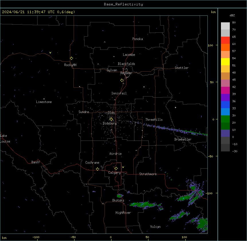Screen dimensions: 247x241
Task: Click the dBZ legend heading
Action: click(x=232, y=15)
